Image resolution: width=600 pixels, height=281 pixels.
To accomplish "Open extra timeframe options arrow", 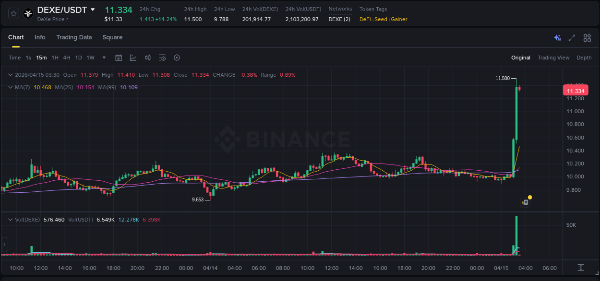I will click(x=103, y=58).
